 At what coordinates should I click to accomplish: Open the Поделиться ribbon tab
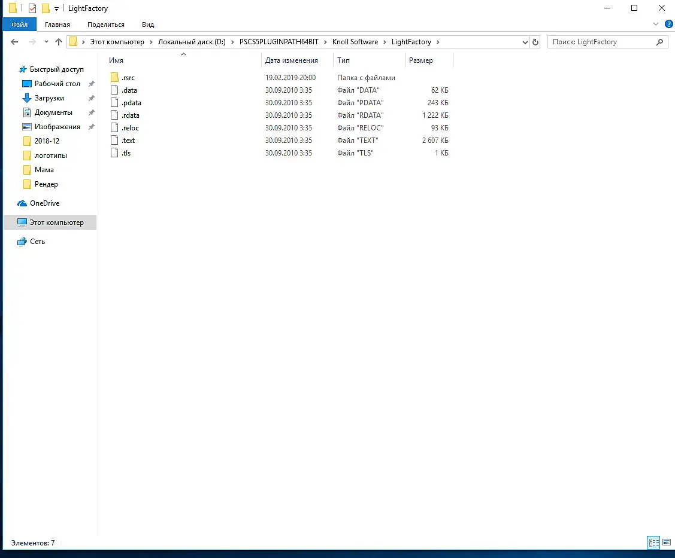106,25
